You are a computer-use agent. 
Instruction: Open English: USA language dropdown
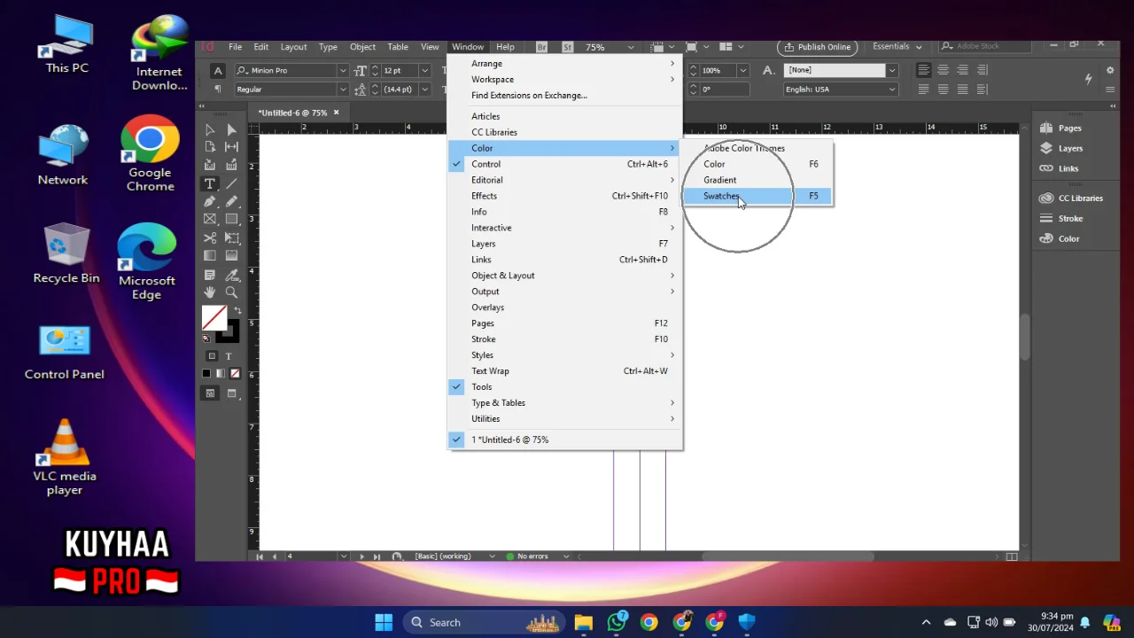click(892, 89)
